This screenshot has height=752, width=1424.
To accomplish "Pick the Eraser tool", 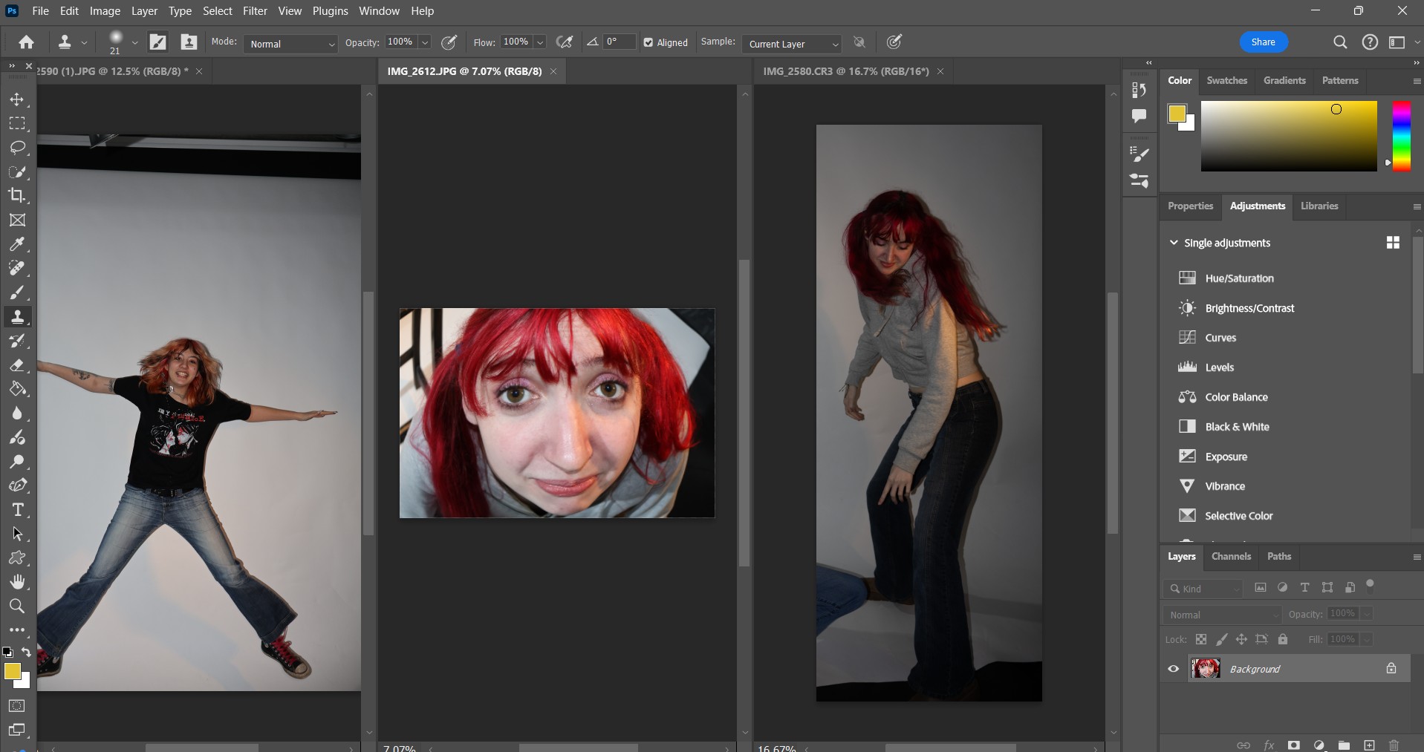I will tap(17, 365).
